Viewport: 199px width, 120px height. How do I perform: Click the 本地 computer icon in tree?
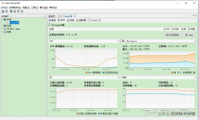(5, 20)
